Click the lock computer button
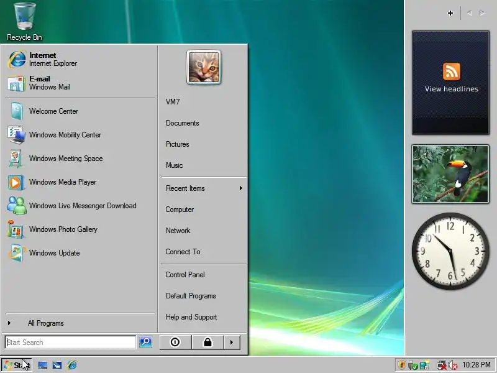 click(x=207, y=343)
